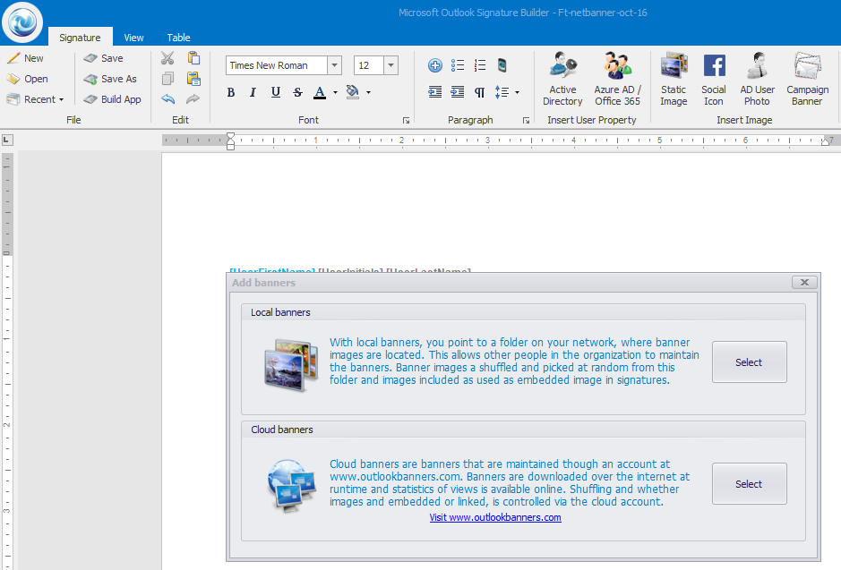Toggle Italic formatting
The width and height of the screenshot is (841, 570).
click(253, 92)
